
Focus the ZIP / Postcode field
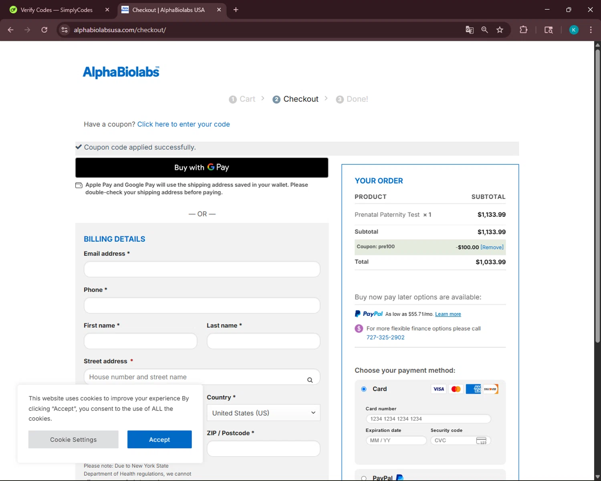263,449
